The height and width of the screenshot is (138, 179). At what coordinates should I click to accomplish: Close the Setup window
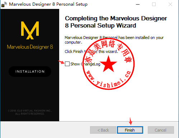[170, 4]
